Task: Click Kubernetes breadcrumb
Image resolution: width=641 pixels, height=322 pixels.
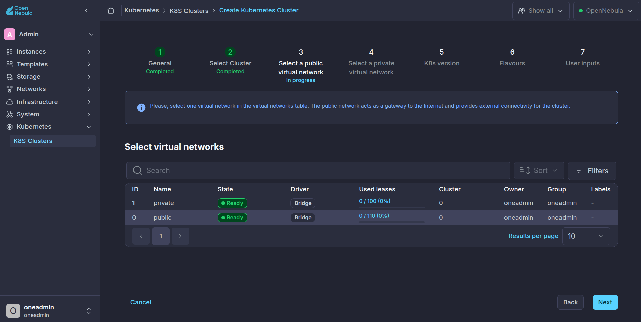Action: [142, 10]
